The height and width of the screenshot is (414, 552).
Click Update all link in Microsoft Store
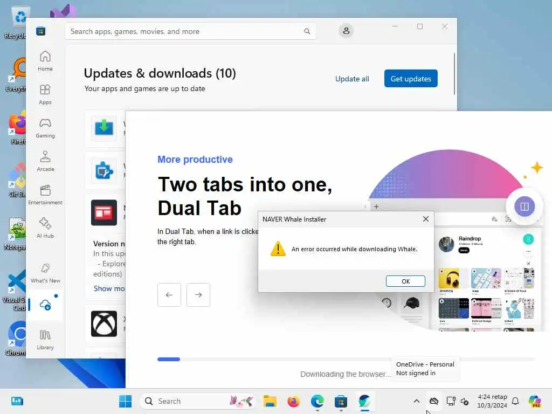(x=352, y=79)
